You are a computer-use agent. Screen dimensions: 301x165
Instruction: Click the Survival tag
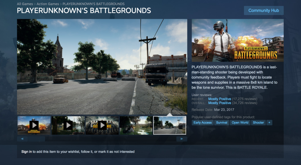[222, 122]
